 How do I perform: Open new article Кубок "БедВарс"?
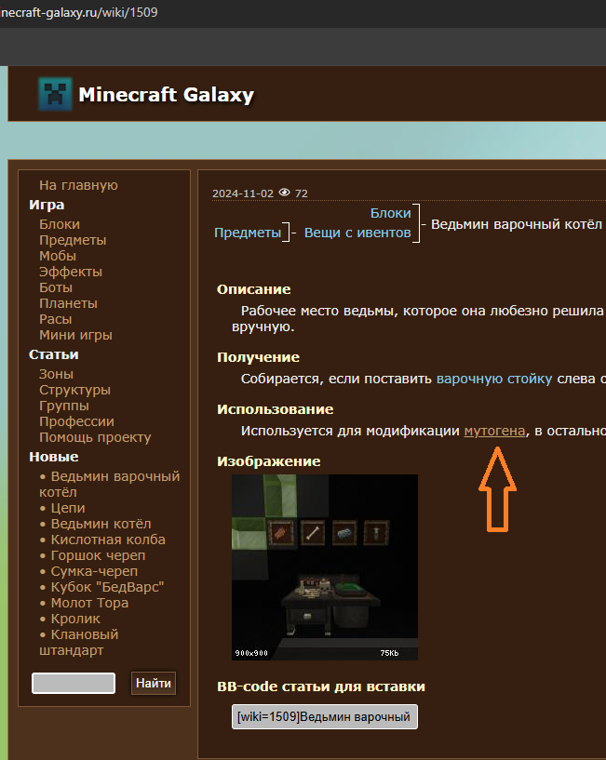tap(108, 587)
